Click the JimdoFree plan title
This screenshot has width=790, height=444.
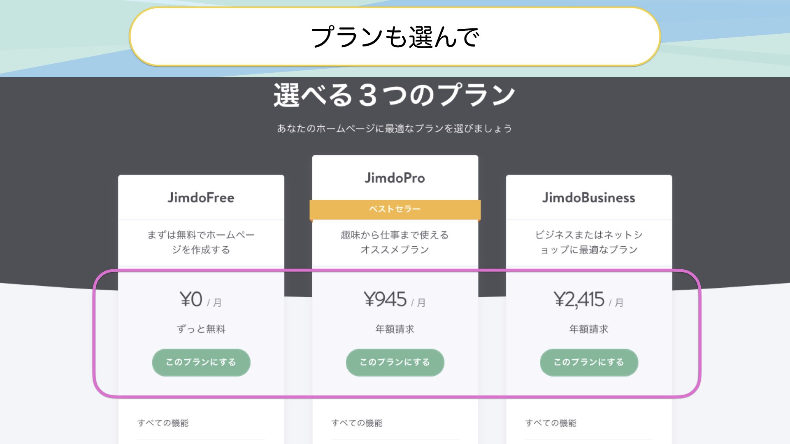pos(201,198)
